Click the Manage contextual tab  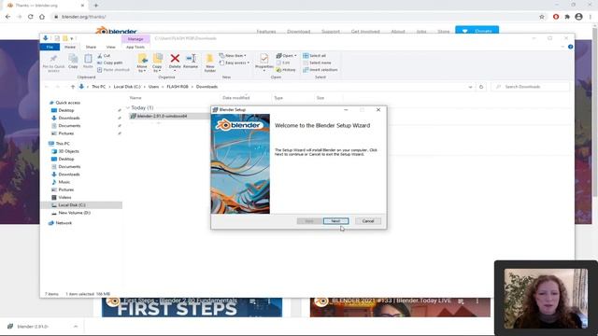(135, 39)
